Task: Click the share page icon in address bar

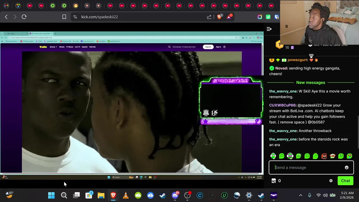Action: (x=209, y=17)
